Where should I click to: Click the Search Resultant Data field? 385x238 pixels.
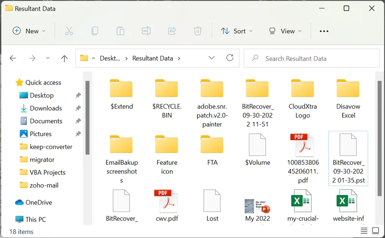[311, 58]
